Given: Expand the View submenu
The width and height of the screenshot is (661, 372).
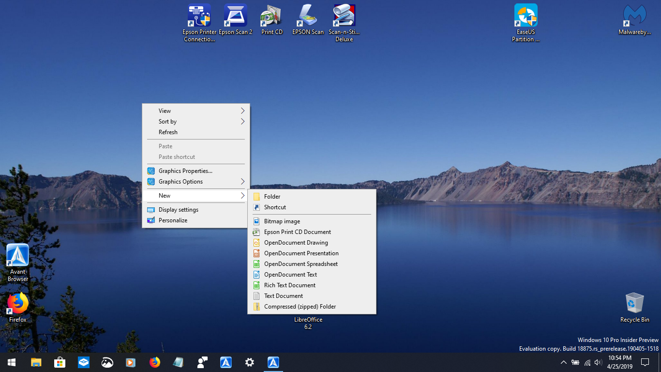Looking at the screenshot, I should [195, 111].
